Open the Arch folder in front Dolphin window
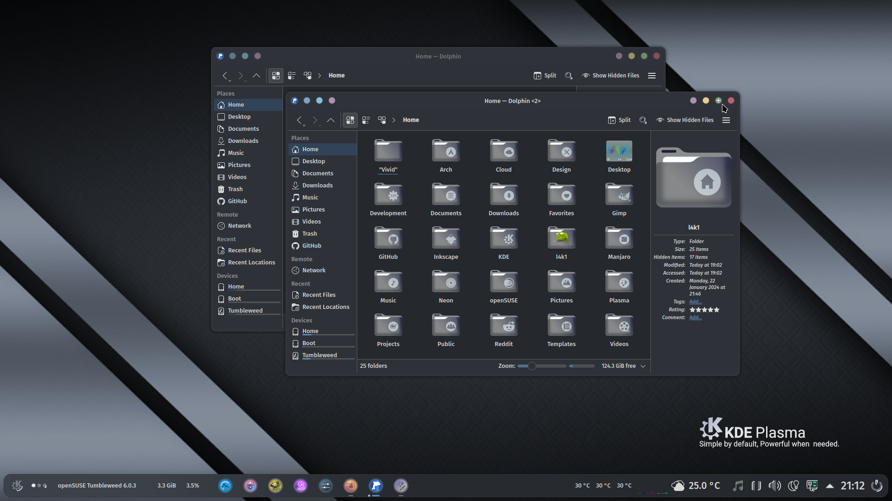 pyautogui.click(x=446, y=156)
